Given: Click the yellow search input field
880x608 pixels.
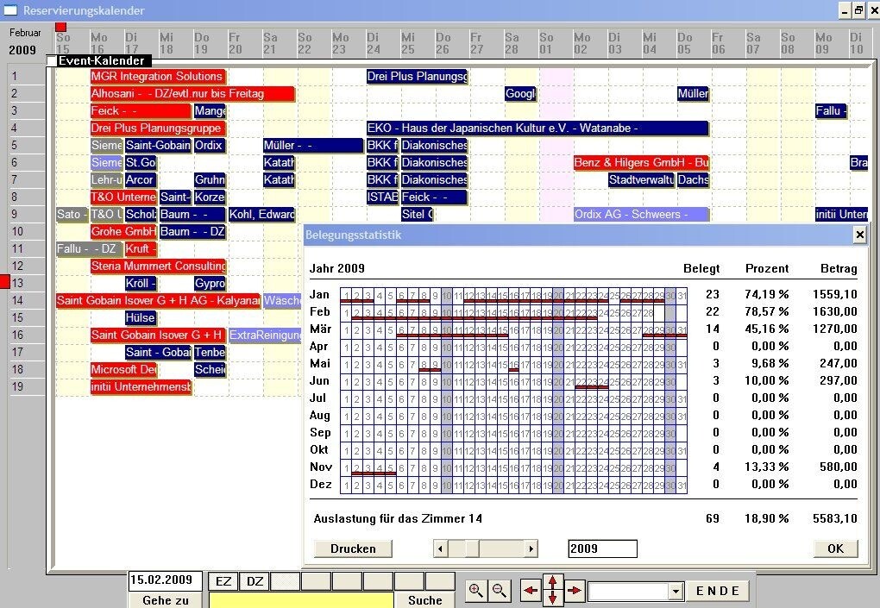Looking at the screenshot, I should (x=301, y=600).
